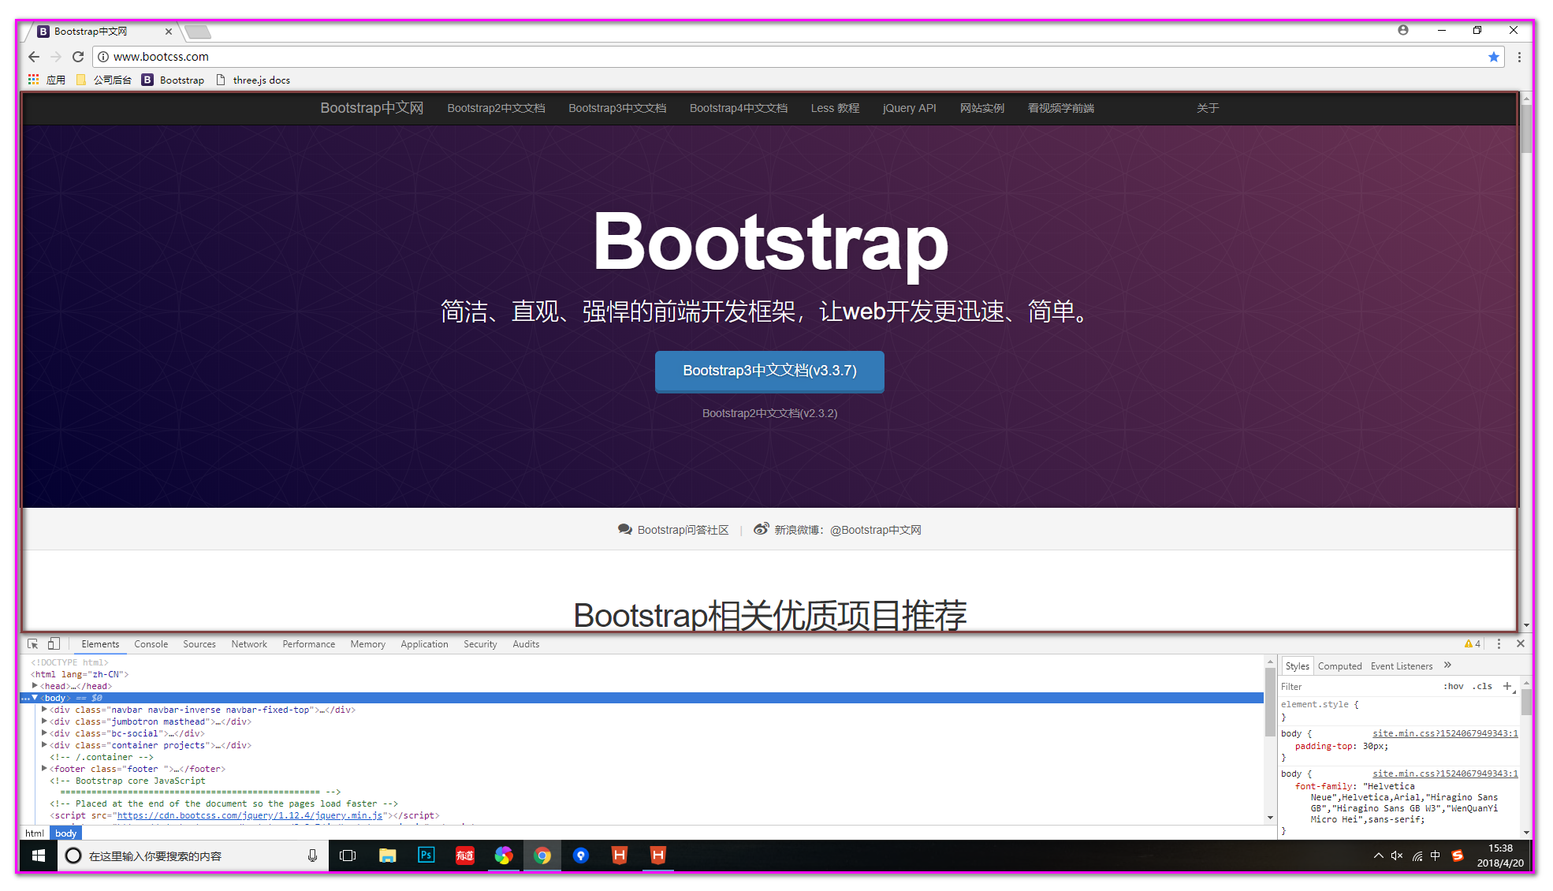The width and height of the screenshot is (1553, 891).
Task: Open a new browser tab
Action: point(198,32)
